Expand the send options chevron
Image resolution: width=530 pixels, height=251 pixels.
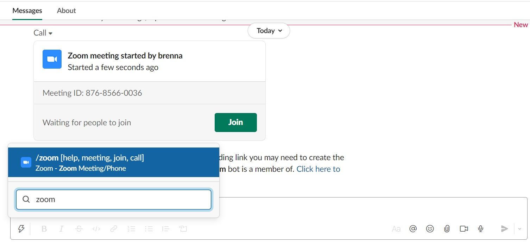[519, 228]
